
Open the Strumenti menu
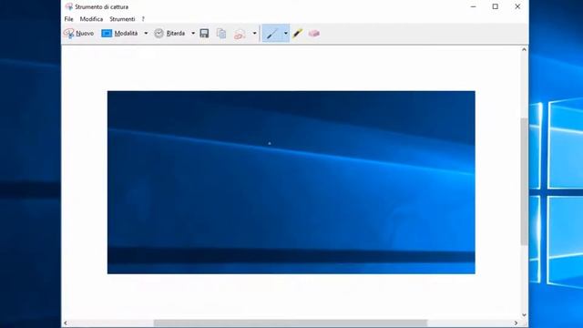pyautogui.click(x=122, y=19)
